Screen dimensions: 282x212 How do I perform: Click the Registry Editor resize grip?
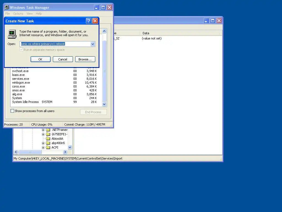pyautogui.click(x=221, y=159)
